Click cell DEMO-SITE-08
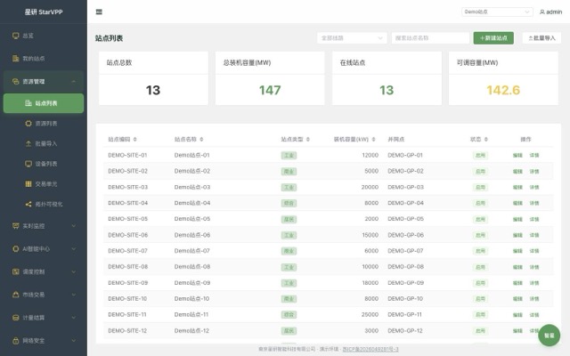Image resolution: width=570 pixels, height=356 pixels. click(127, 267)
